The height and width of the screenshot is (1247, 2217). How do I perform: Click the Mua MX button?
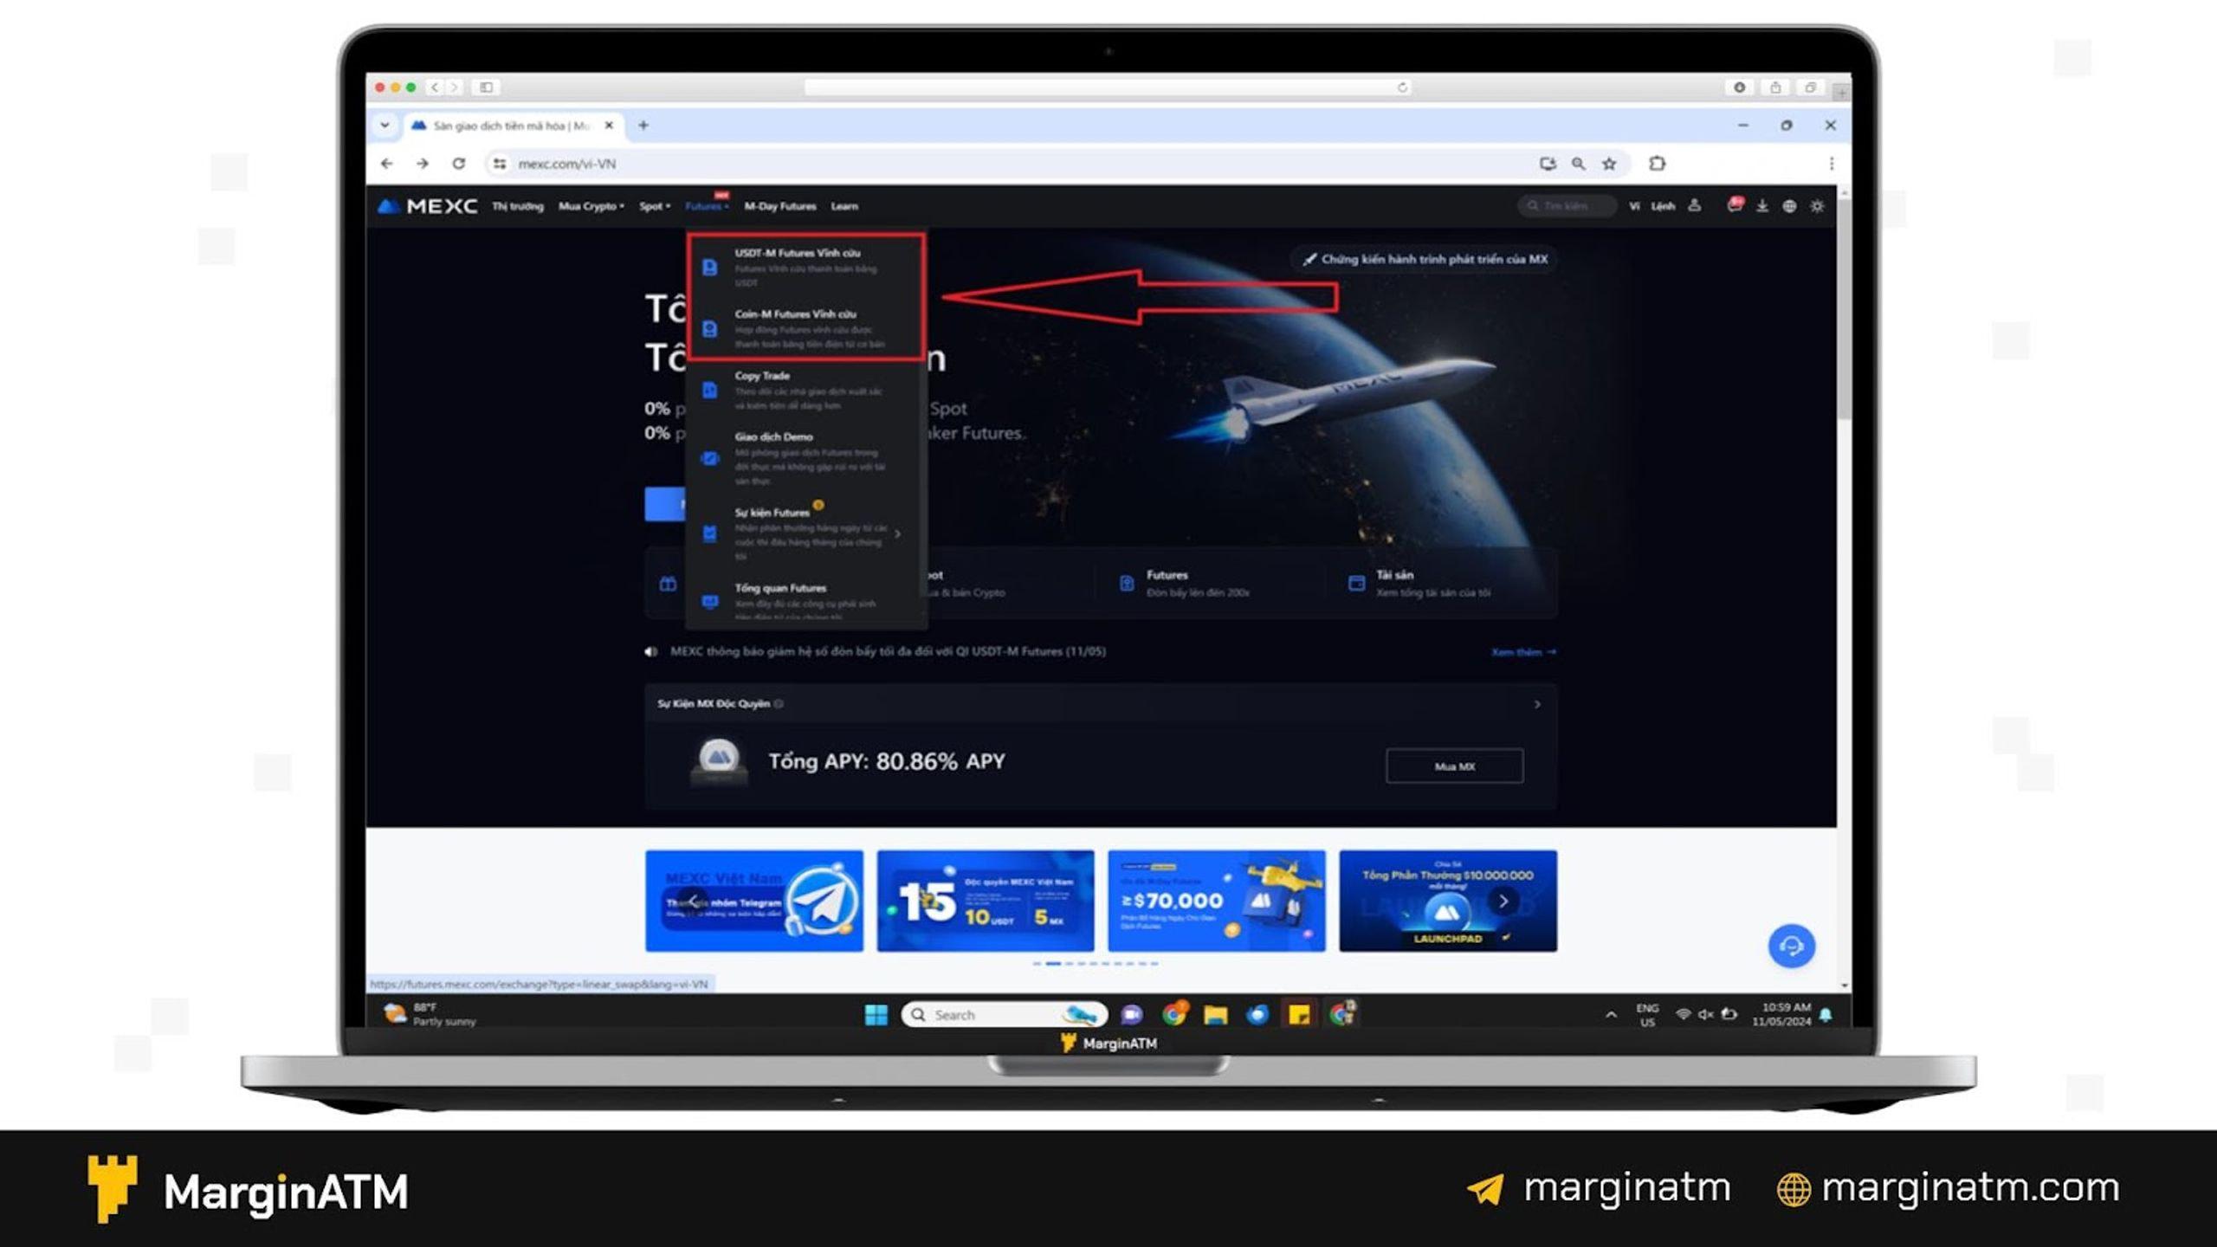(x=1455, y=766)
